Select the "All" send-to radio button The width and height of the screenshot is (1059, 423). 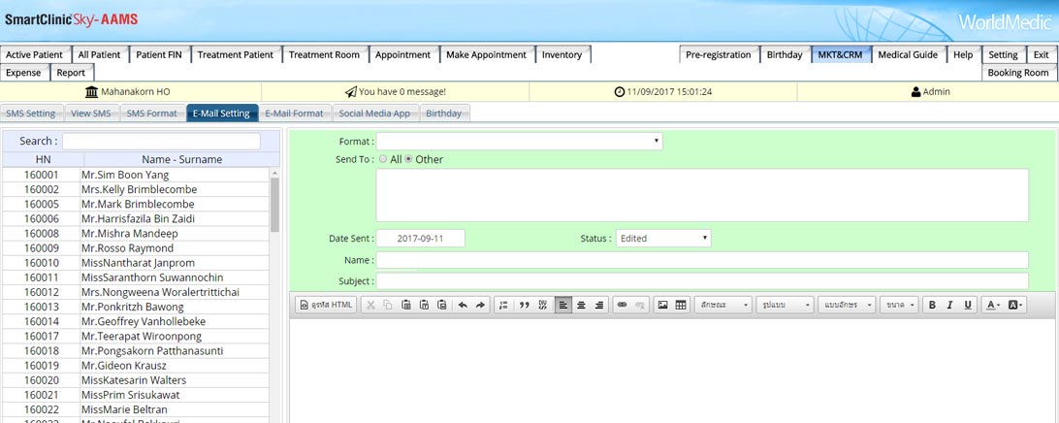[x=383, y=159]
